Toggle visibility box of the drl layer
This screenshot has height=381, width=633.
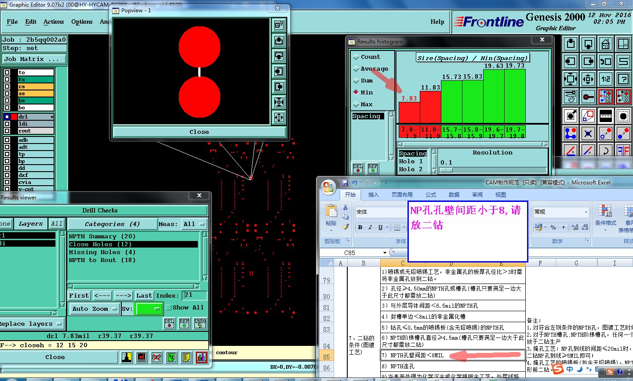[7, 117]
